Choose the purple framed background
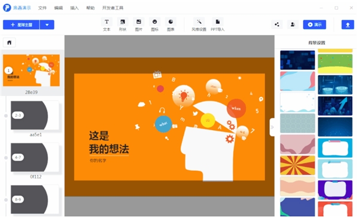Viewport: 359px width, 218px height. coord(335,190)
